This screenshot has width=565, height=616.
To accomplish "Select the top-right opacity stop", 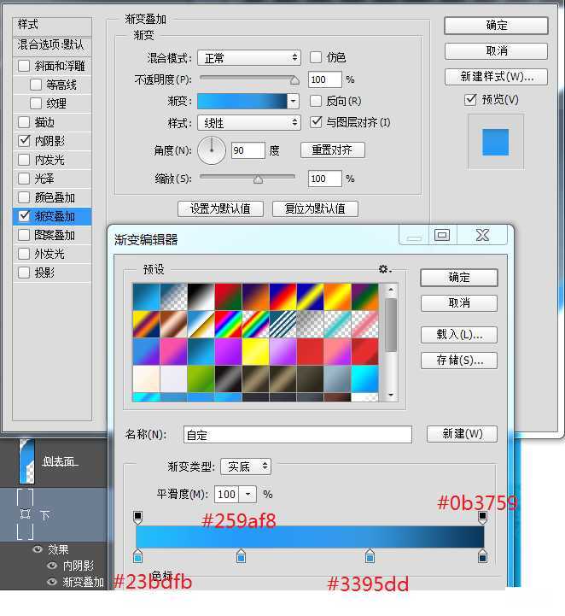I will tap(482, 516).
